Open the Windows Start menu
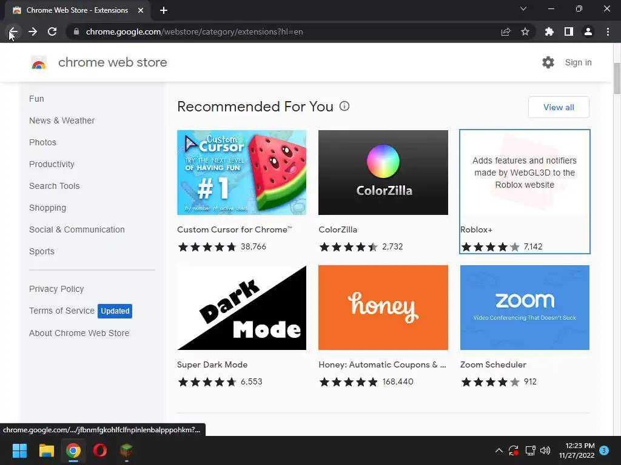This screenshot has height=465, width=621. [x=19, y=450]
